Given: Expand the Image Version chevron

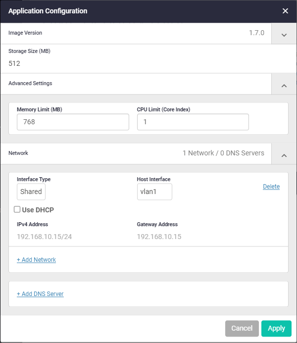Looking at the screenshot, I should click(284, 34).
